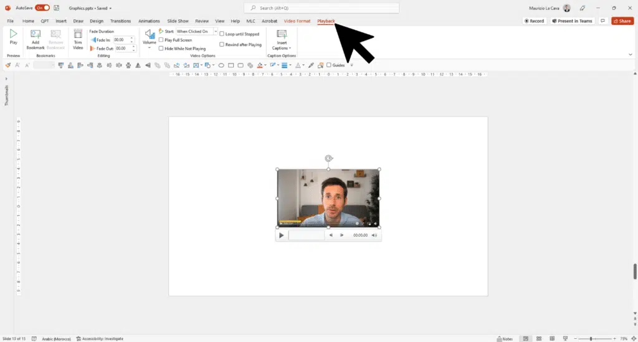Viewport: 638px width, 342px height.
Task: Click the Play preview icon in the ribbon
Action: [13, 34]
